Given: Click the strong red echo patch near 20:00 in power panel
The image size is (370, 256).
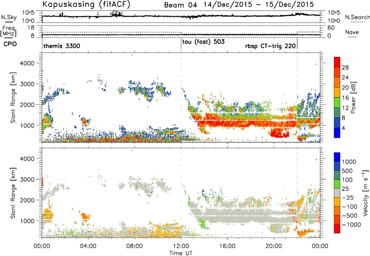Looking at the screenshot, I should point(280,133).
